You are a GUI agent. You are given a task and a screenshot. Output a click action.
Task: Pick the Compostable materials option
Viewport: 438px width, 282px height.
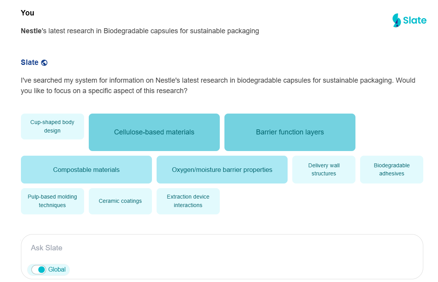coord(86,170)
